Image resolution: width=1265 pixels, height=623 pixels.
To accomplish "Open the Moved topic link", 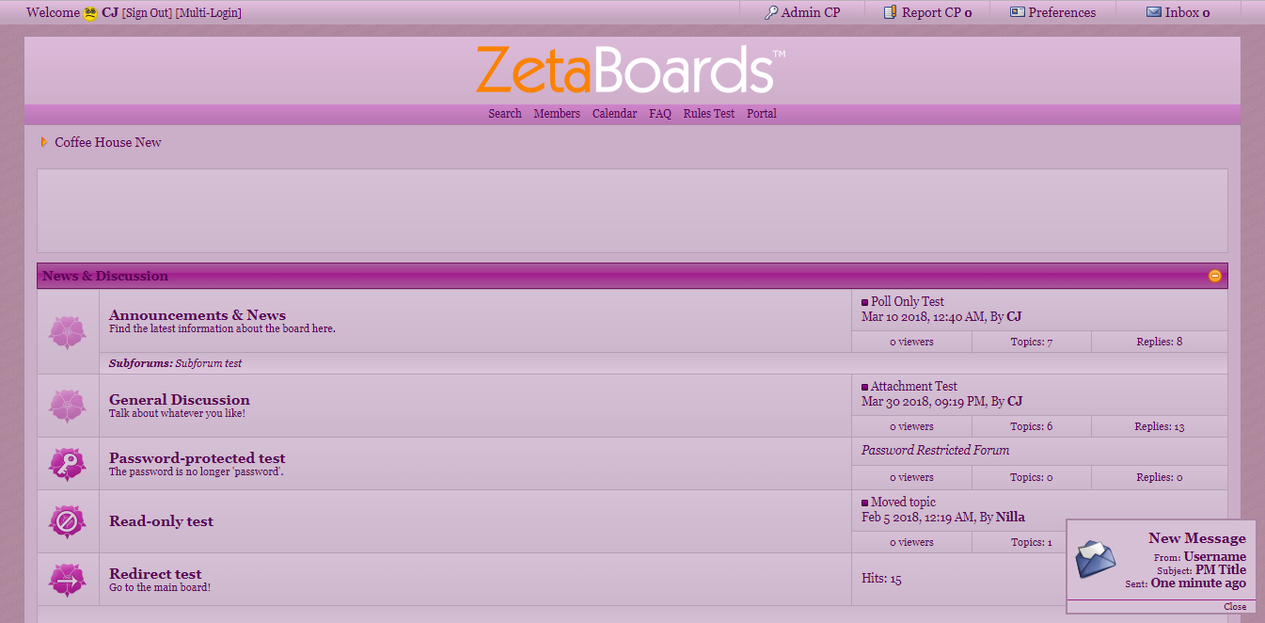I will point(903,503).
